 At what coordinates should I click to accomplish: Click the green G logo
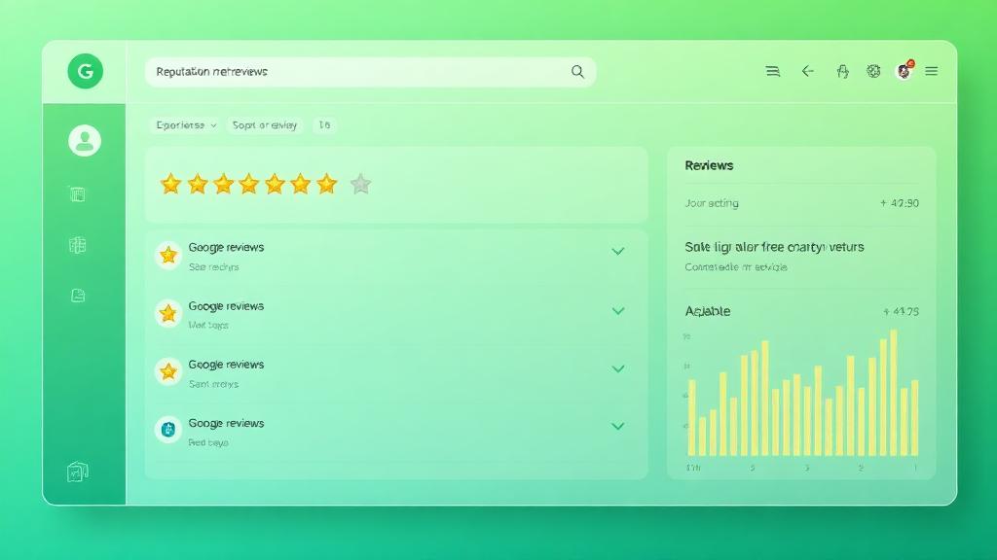click(x=86, y=71)
